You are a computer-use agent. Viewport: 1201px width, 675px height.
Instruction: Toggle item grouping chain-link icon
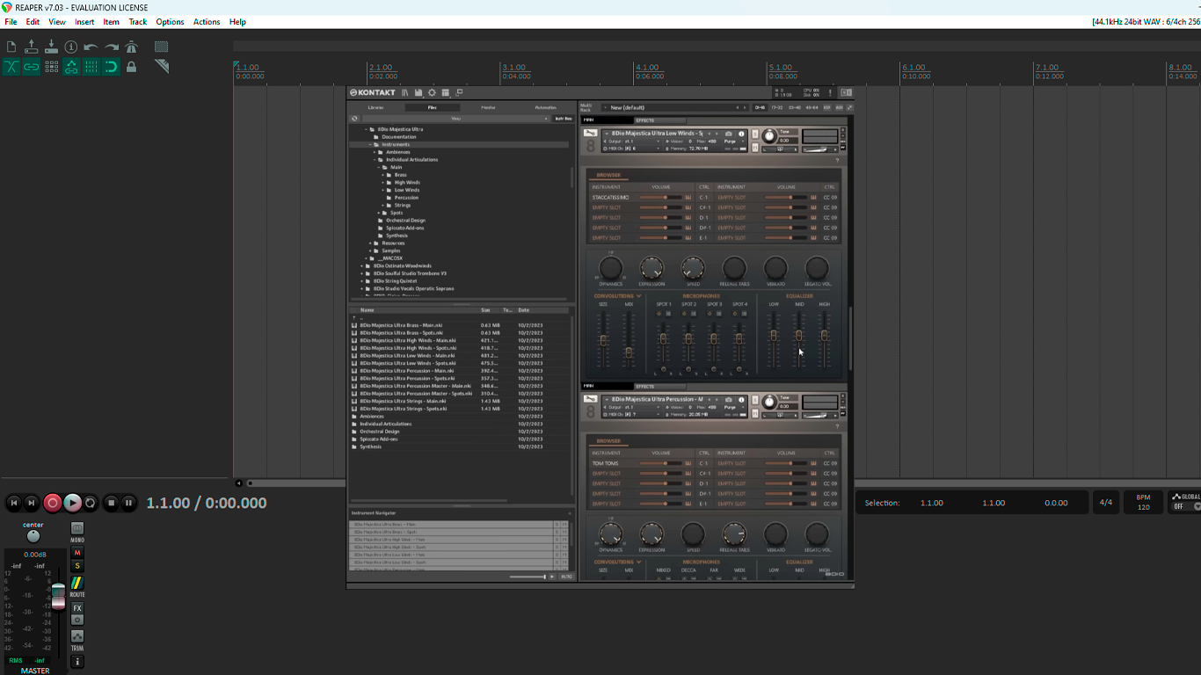click(x=32, y=67)
